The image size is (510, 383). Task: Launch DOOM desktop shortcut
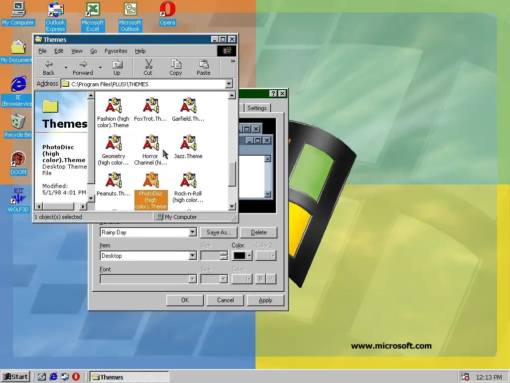pos(18,163)
